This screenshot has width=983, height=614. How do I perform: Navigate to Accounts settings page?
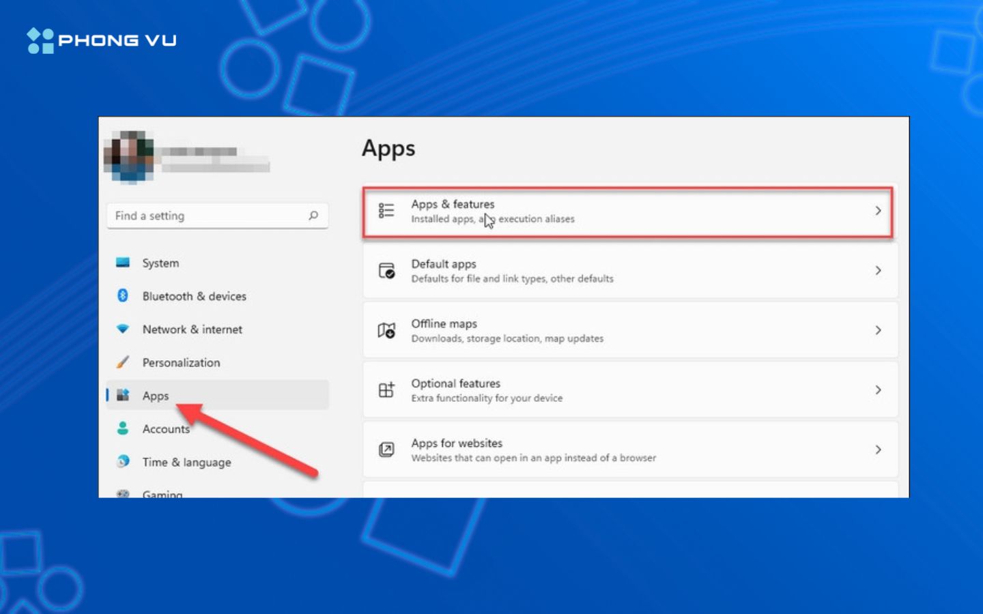(x=166, y=428)
